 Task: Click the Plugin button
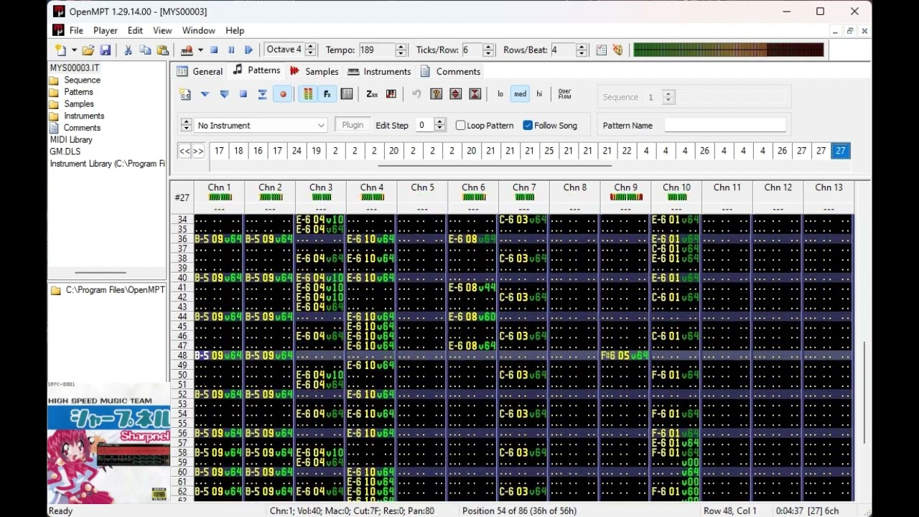pos(353,125)
